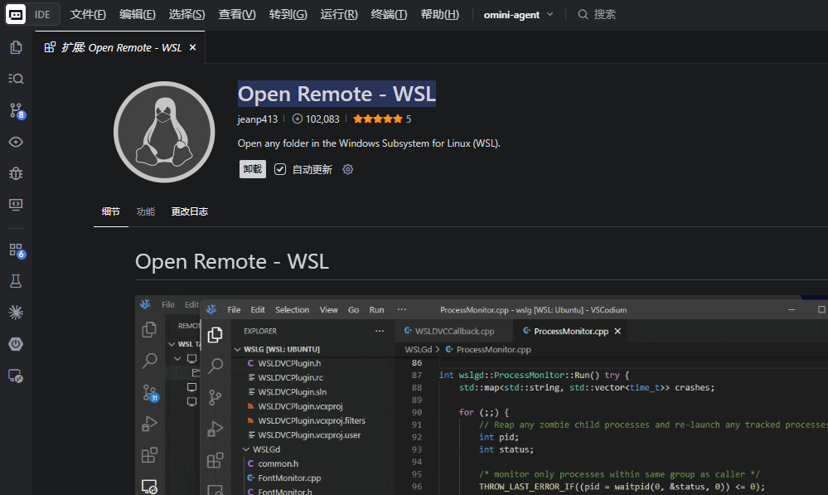Open the 终端(T) menu
The width and height of the screenshot is (828, 495).
coord(390,14)
